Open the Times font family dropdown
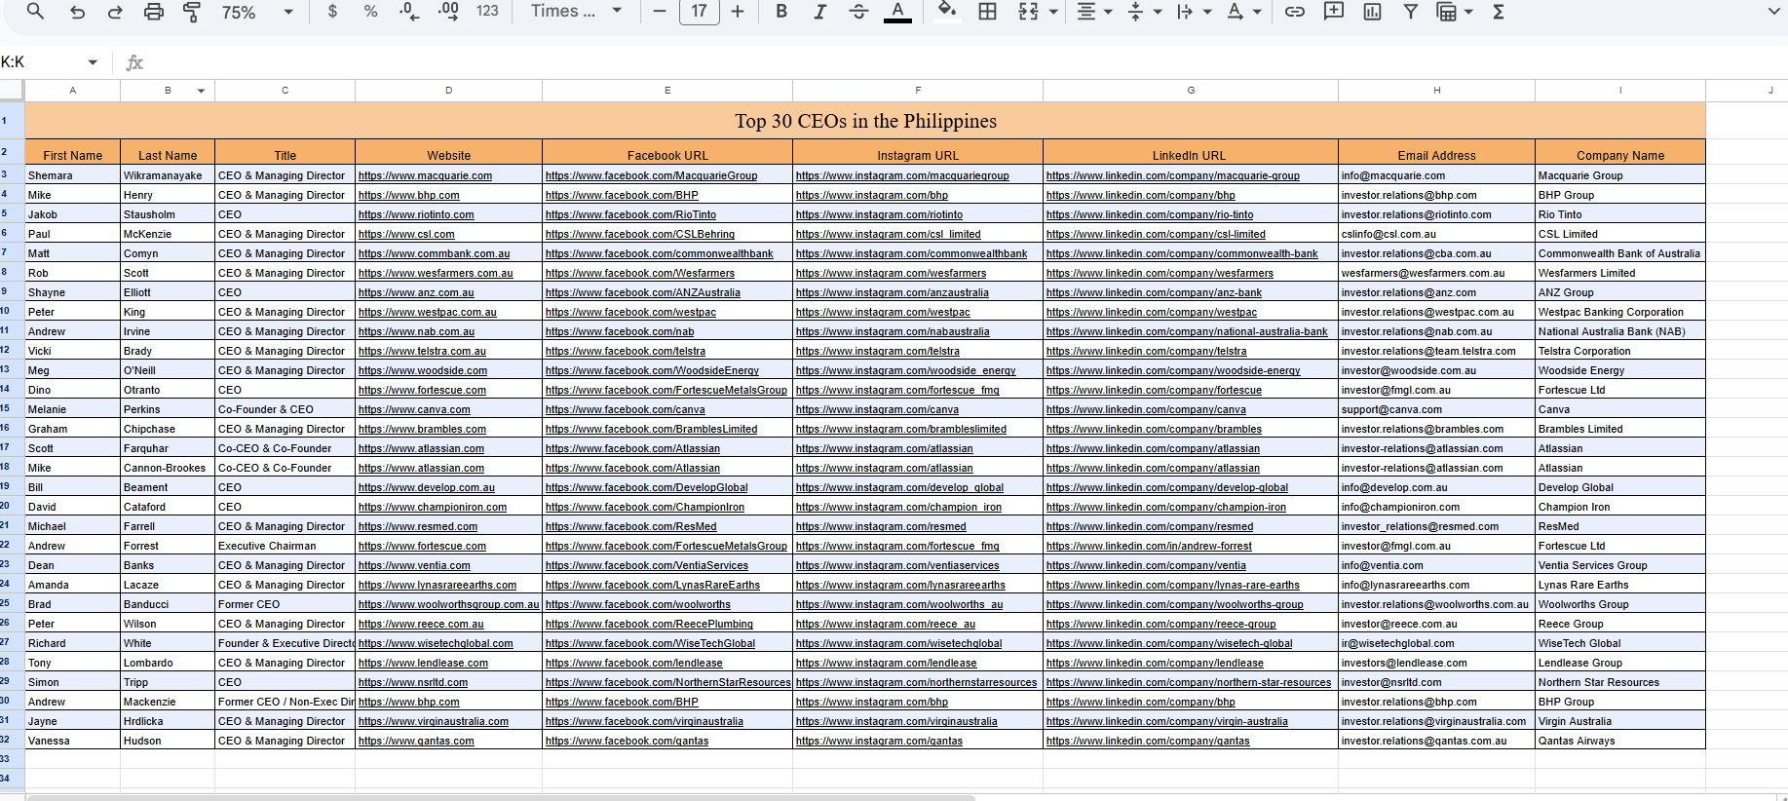This screenshot has width=1788, height=801. pyautogui.click(x=576, y=12)
